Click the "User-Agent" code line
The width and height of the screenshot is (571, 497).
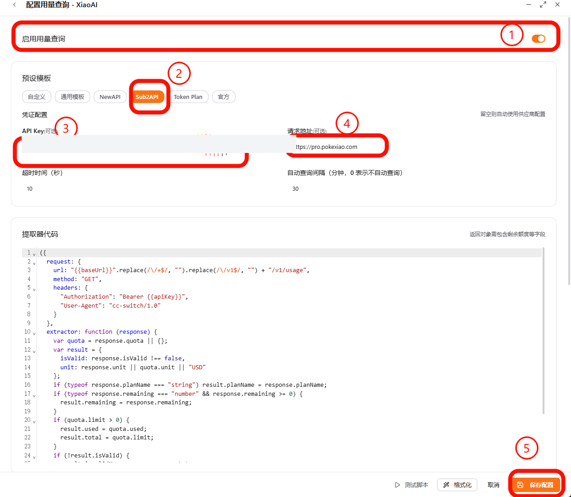tap(110, 305)
